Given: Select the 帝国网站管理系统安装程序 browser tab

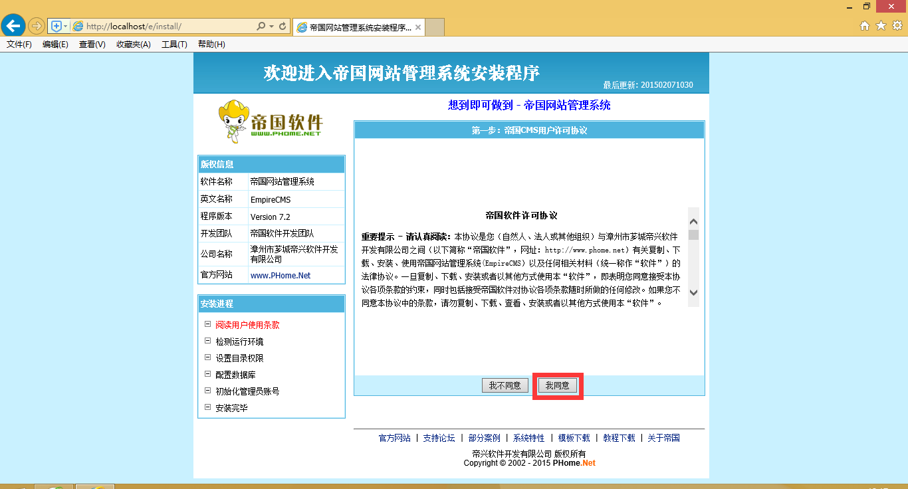Looking at the screenshot, I should point(359,27).
